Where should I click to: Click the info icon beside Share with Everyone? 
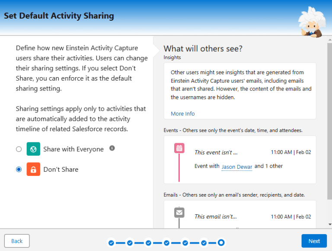[x=112, y=148]
